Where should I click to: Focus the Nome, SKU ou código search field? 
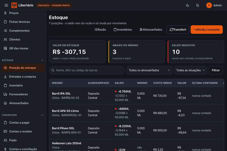87,70
